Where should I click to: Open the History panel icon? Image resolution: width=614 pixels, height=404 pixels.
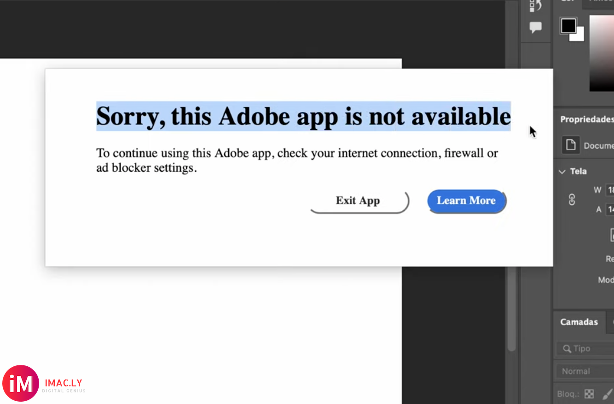pyautogui.click(x=535, y=6)
